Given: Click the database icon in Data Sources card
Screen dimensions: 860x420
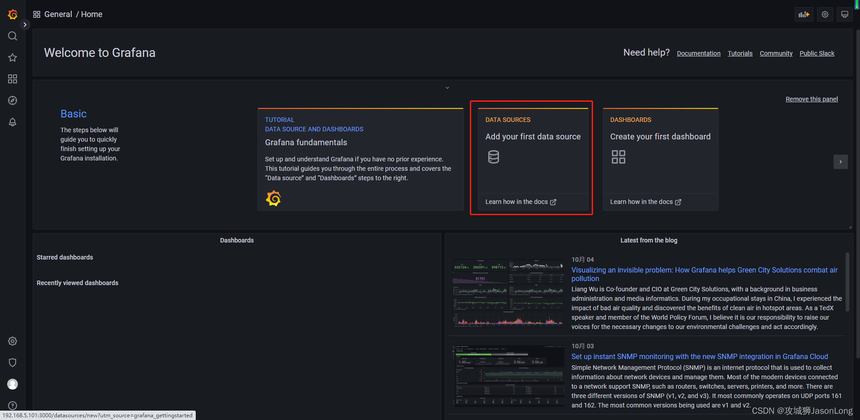Looking at the screenshot, I should [x=493, y=157].
